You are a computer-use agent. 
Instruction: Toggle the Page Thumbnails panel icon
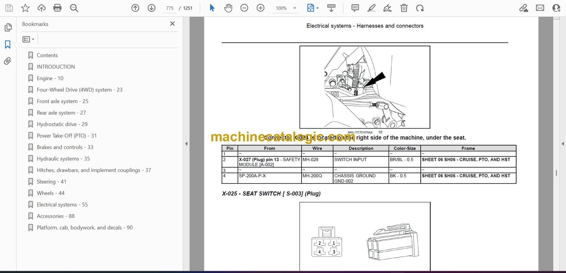[x=8, y=28]
